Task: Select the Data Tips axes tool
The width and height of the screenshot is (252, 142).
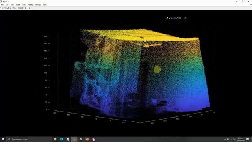Action: [172, 18]
